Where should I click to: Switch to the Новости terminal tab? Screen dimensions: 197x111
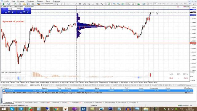(45, 102)
